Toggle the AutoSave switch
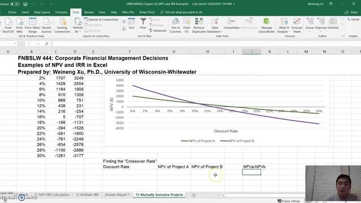This screenshot has height=203, width=361. (x=15, y=4)
